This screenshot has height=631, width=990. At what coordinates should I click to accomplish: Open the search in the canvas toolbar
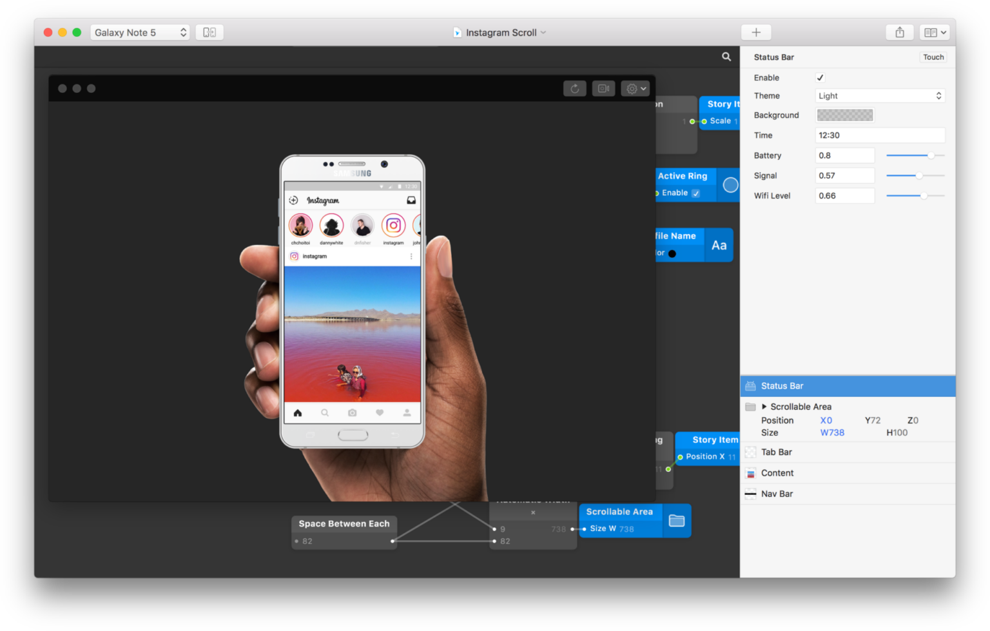point(726,57)
